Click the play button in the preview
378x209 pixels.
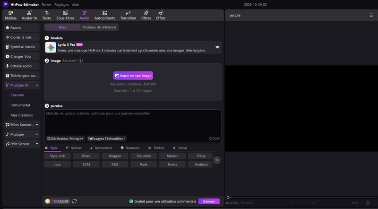pos(299,203)
